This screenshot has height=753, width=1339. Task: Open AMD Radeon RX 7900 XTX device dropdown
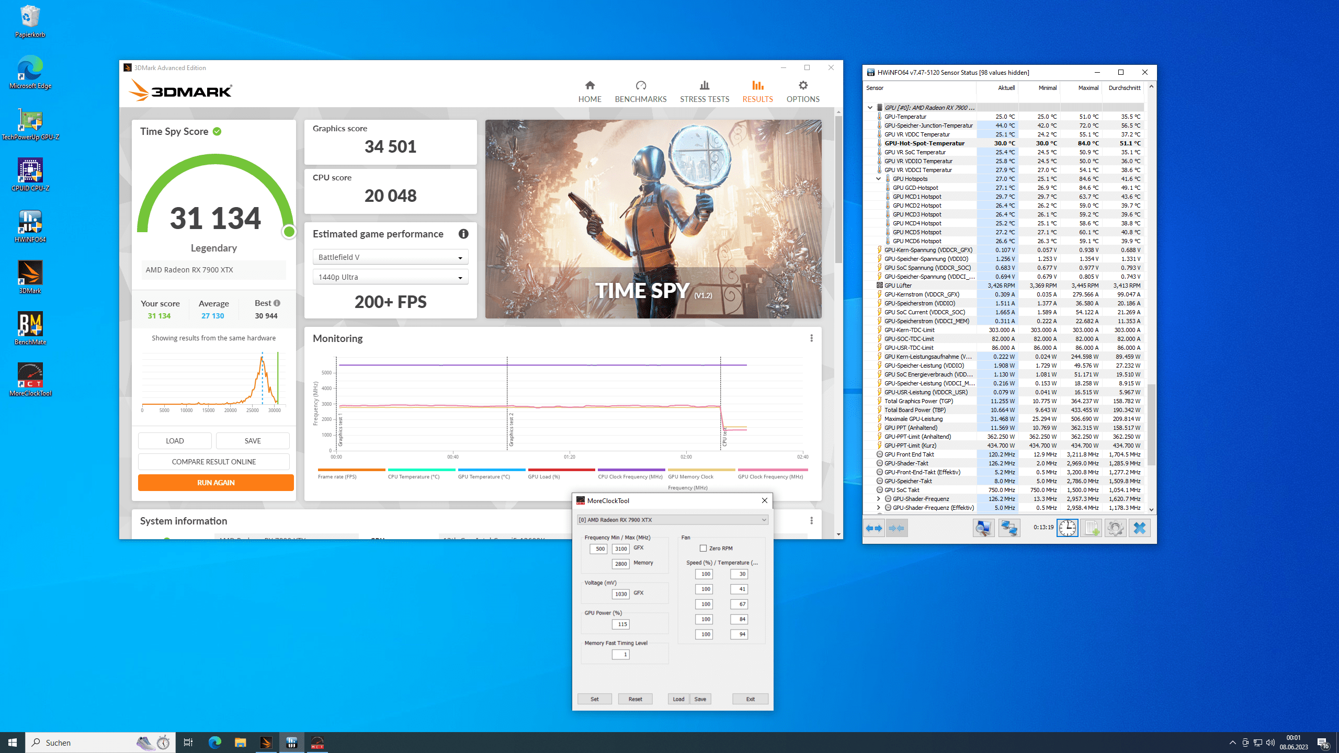(x=672, y=520)
